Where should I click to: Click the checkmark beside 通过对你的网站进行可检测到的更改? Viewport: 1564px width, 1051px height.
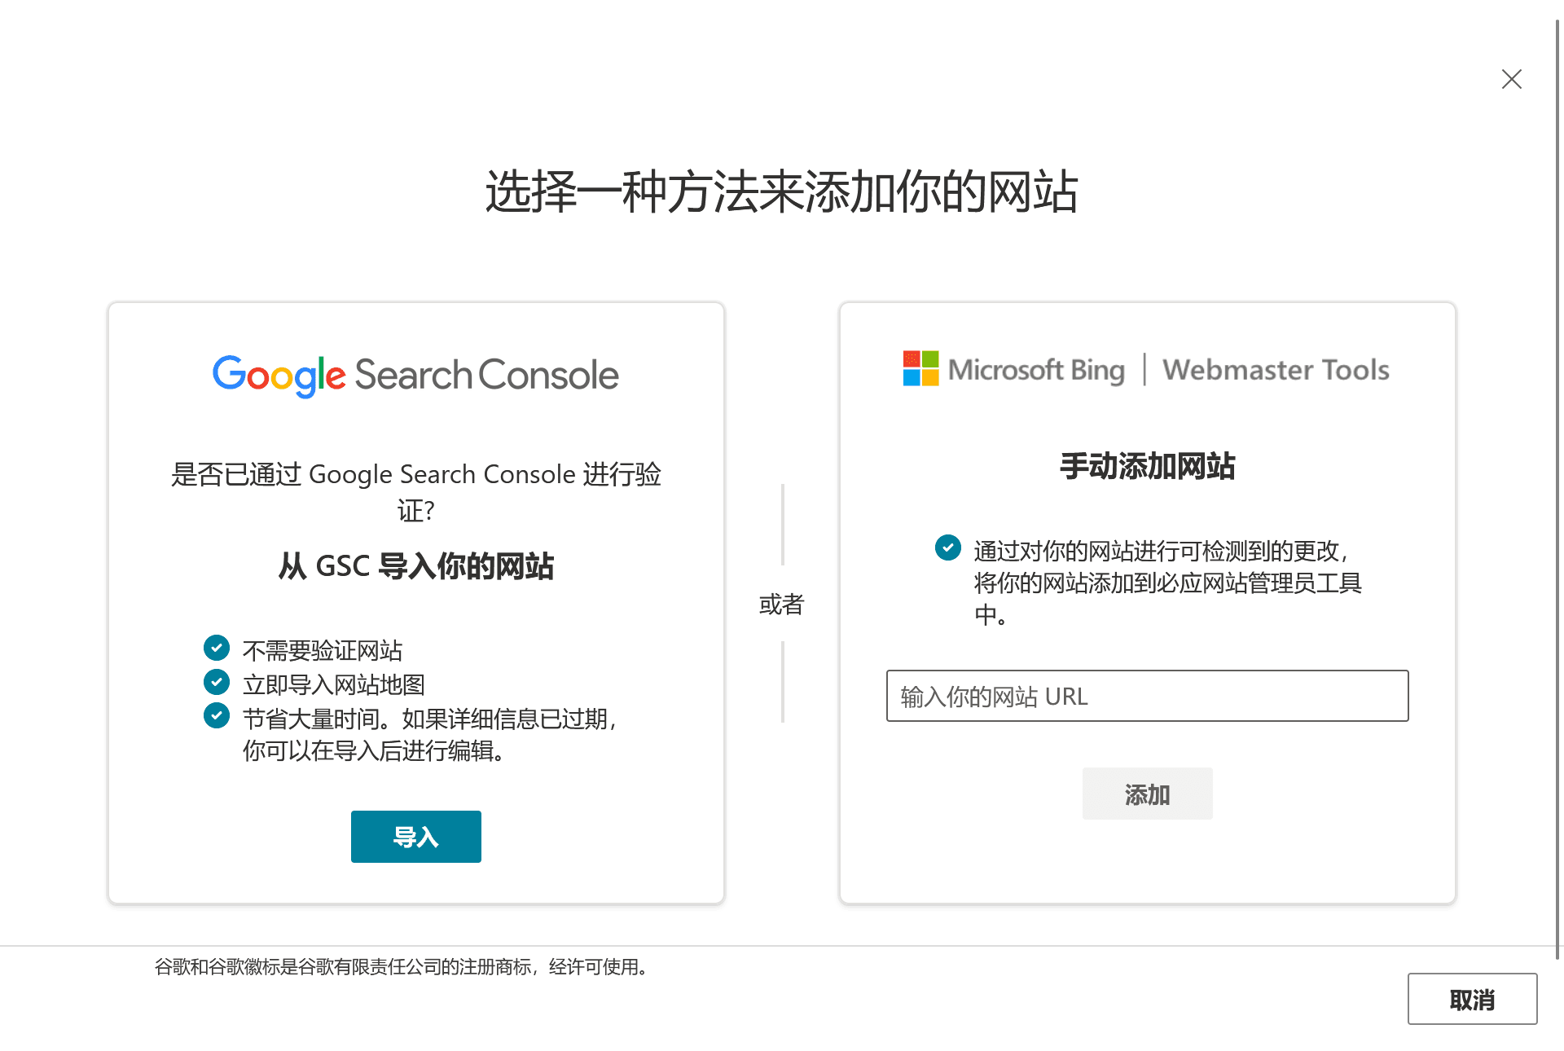pyautogui.click(x=947, y=547)
